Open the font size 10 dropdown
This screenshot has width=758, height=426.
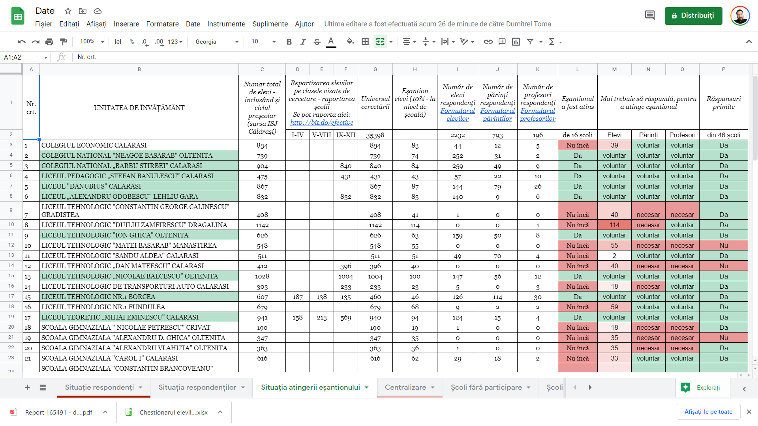pos(263,42)
